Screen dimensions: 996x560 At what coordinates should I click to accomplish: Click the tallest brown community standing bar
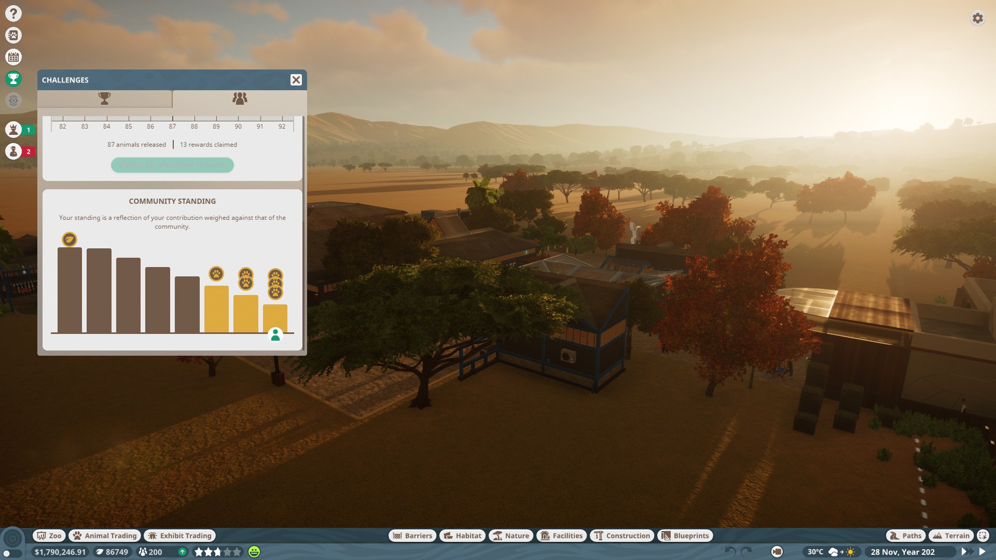[x=70, y=290]
